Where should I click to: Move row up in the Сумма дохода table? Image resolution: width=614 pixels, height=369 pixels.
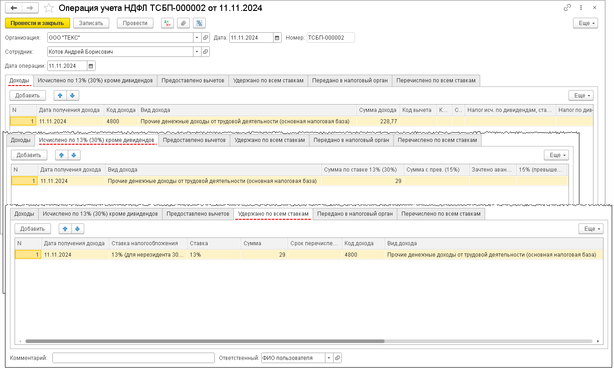click(60, 96)
